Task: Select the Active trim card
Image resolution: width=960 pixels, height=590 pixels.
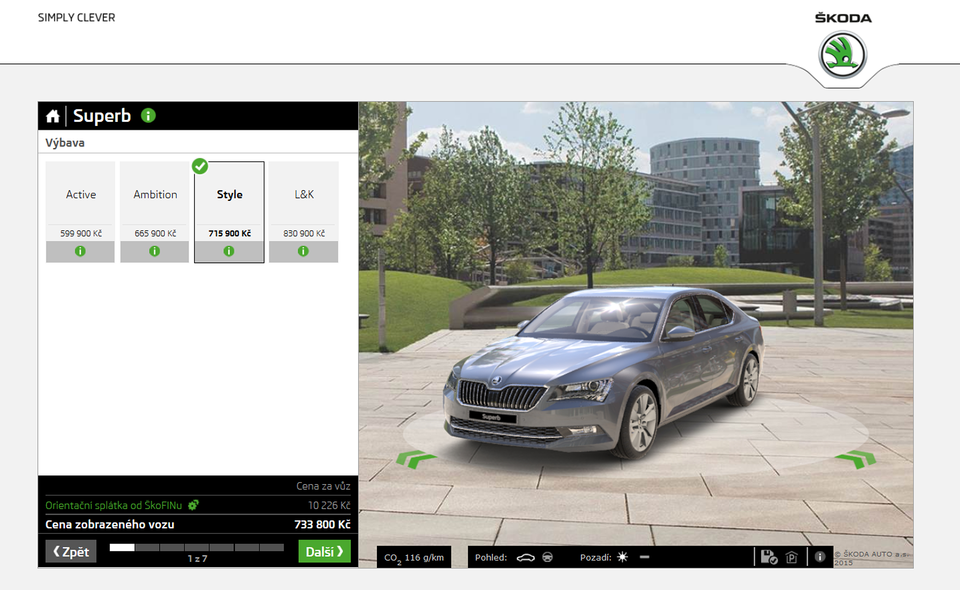Action: 80,212
